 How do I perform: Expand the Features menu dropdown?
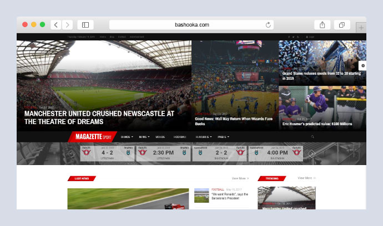click(x=204, y=137)
